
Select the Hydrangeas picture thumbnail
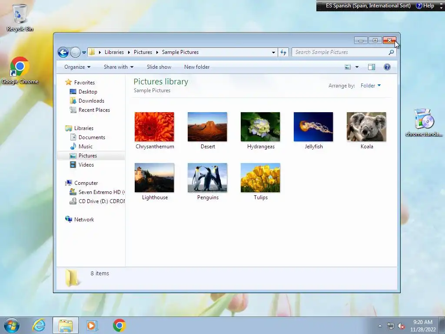pyautogui.click(x=260, y=127)
